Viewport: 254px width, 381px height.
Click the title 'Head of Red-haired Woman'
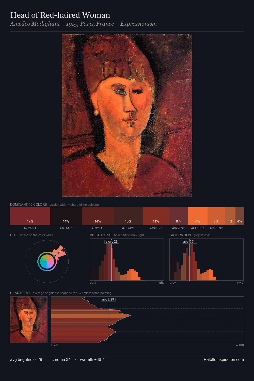tap(60, 15)
